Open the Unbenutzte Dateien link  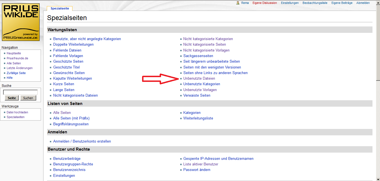pos(199,79)
